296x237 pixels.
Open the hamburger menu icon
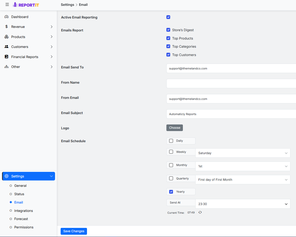click(7, 5)
